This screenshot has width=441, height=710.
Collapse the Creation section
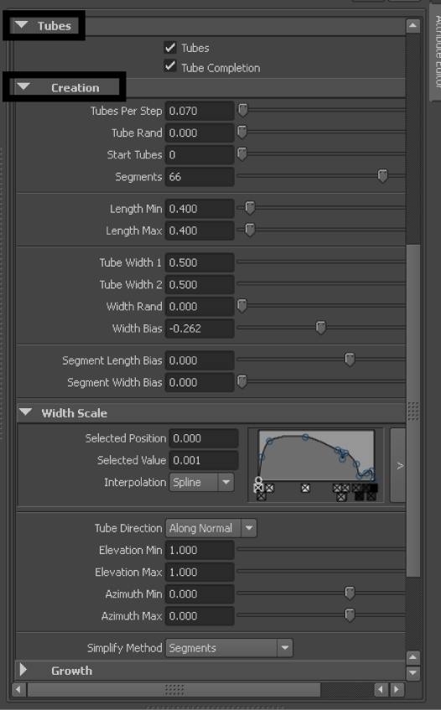(23, 87)
